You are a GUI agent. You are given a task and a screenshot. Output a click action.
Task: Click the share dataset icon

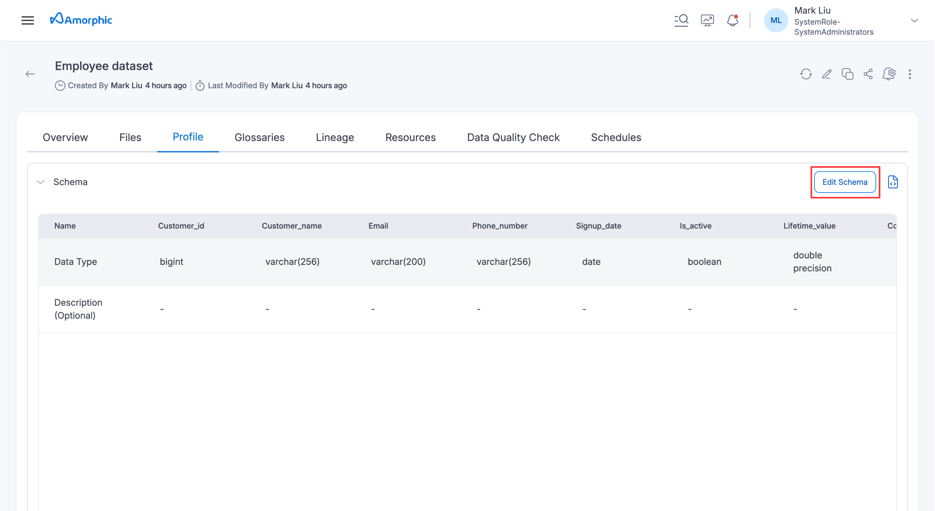point(868,74)
